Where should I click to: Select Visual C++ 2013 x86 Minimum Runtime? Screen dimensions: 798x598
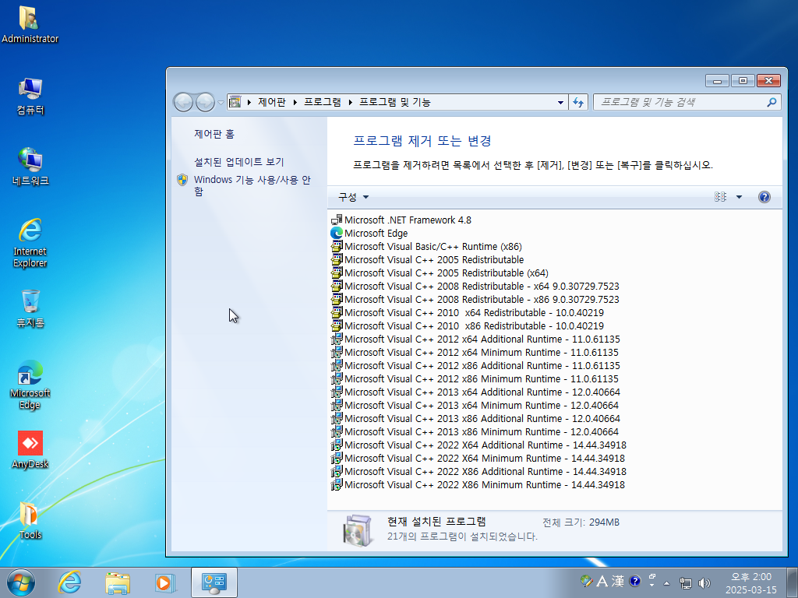pyautogui.click(x=475, y=431)
